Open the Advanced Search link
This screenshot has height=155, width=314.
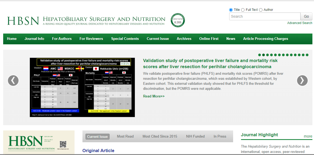(x=300, y=23)
